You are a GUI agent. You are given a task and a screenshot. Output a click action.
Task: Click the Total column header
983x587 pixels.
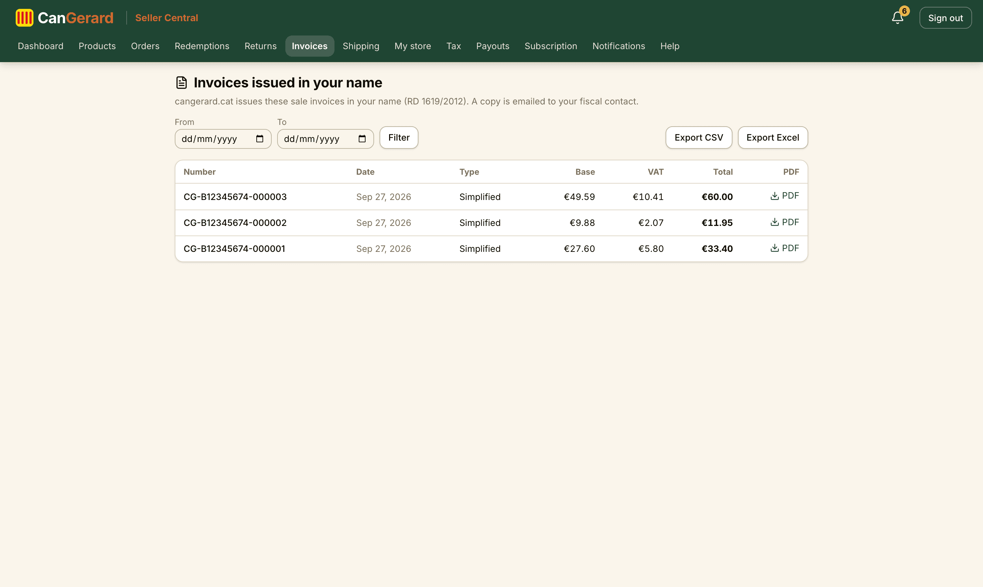tap(723, 172)
